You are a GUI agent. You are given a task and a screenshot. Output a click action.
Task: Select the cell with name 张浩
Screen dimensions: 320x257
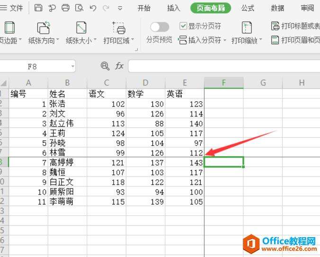pyautogui.click(x=67, y=104)
